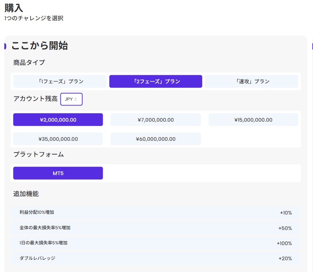Select the ¥2,000,000.00 account balance
This screenshot has width=313, height=272.
tap(58, 120)
